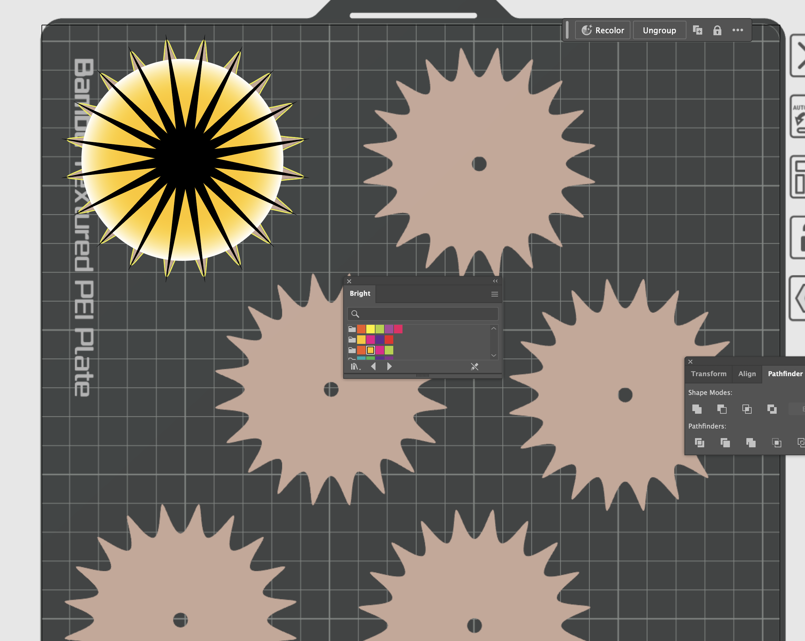
Task: Click the Crop pathfinder icon
Action: [776, 443]
